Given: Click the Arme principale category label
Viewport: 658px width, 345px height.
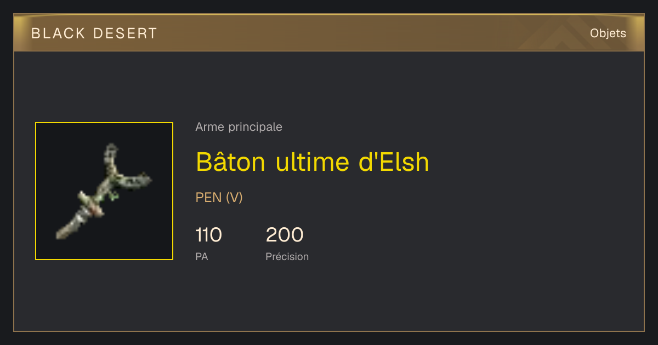Looking at the screenshot, I should point(239,127).
